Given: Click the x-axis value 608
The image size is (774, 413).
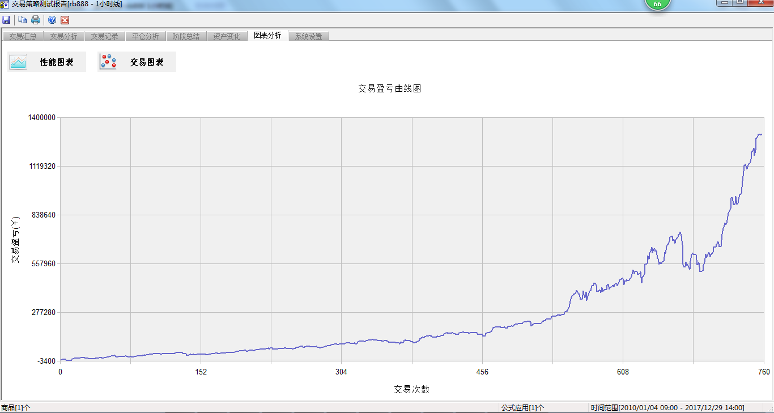Looking at the screenshot, I should pyautogui.click(x=623, y=372).
